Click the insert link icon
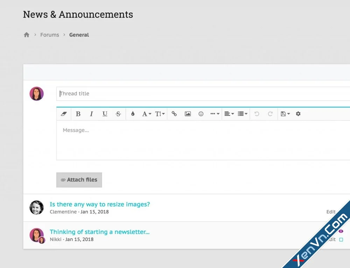Screen dimensions: 350x268 point(174,114)
